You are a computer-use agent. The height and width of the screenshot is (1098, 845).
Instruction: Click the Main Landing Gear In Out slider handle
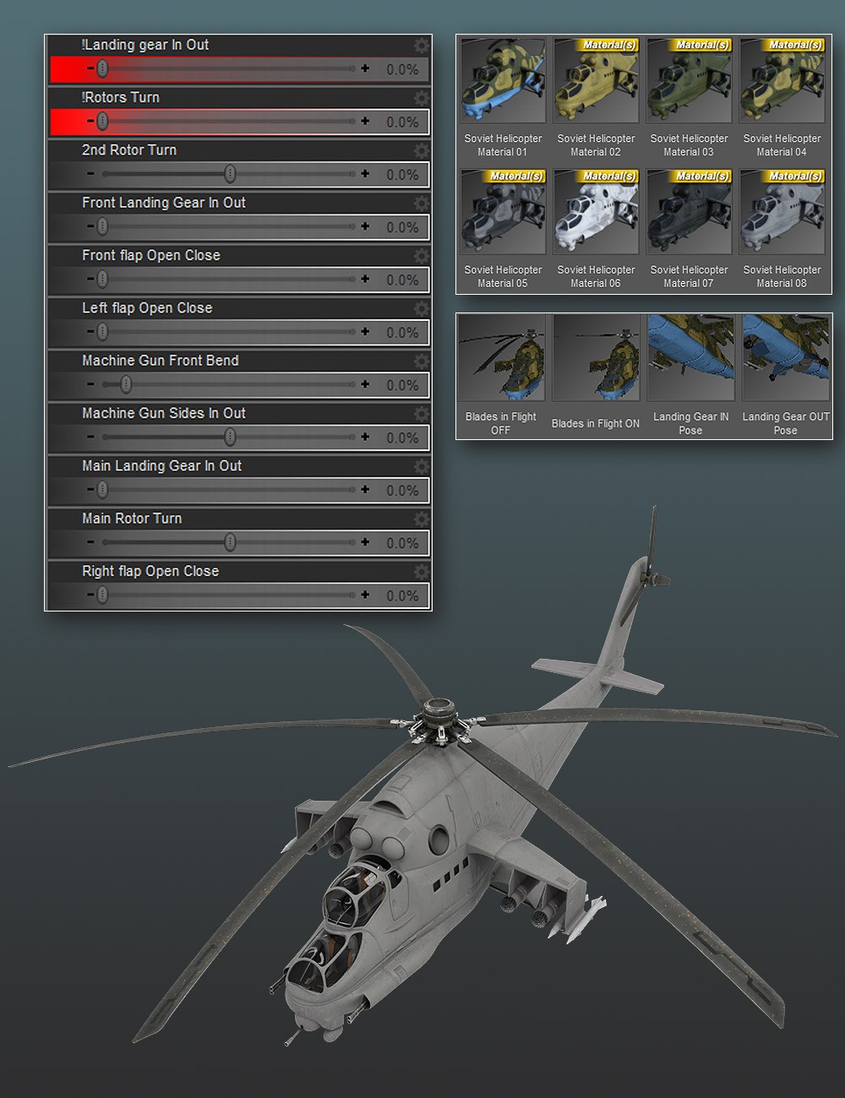tap(102, 489)
